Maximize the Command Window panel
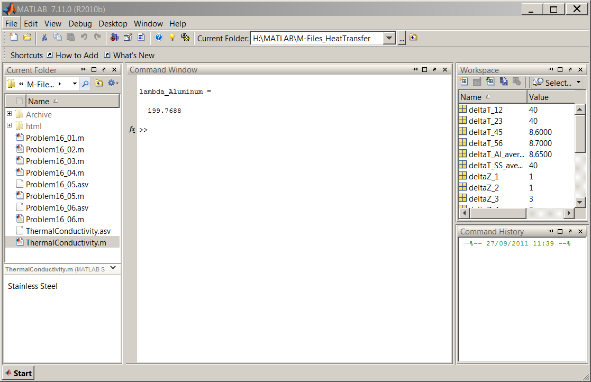 coord(425,70)
